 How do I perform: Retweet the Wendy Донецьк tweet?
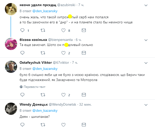[x=43, y=125]
